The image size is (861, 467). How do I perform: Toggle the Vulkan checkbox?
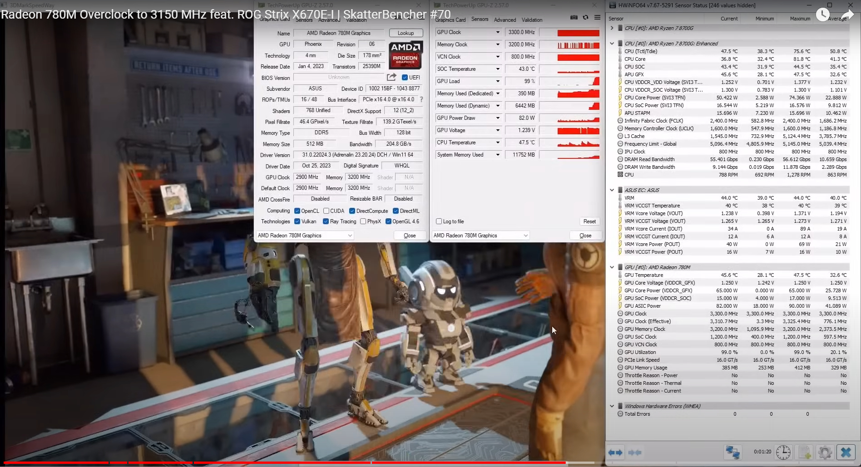coord(297,221)
